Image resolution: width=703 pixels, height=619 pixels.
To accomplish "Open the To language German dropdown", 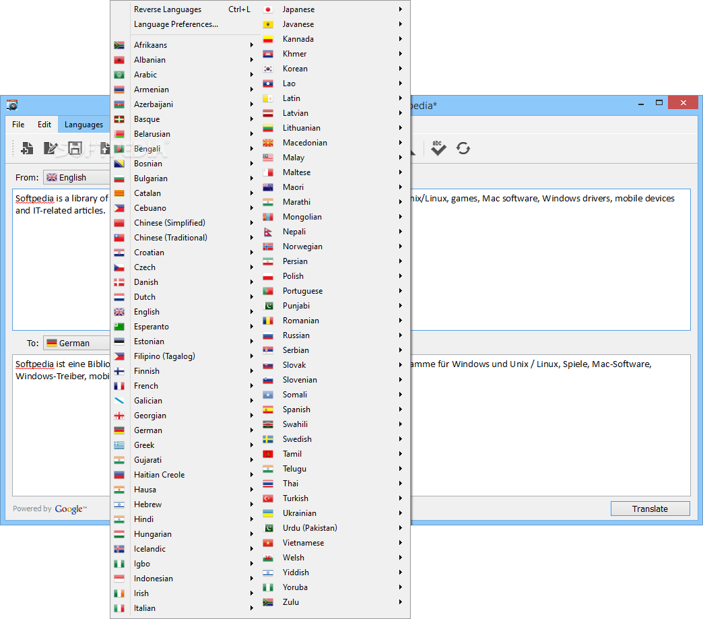I will [76, 343].
